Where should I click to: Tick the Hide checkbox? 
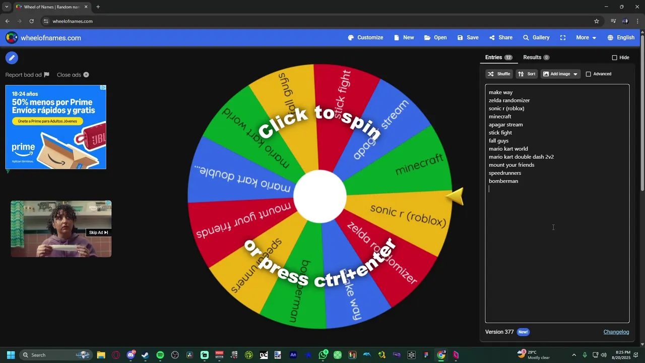coord(614,57)
